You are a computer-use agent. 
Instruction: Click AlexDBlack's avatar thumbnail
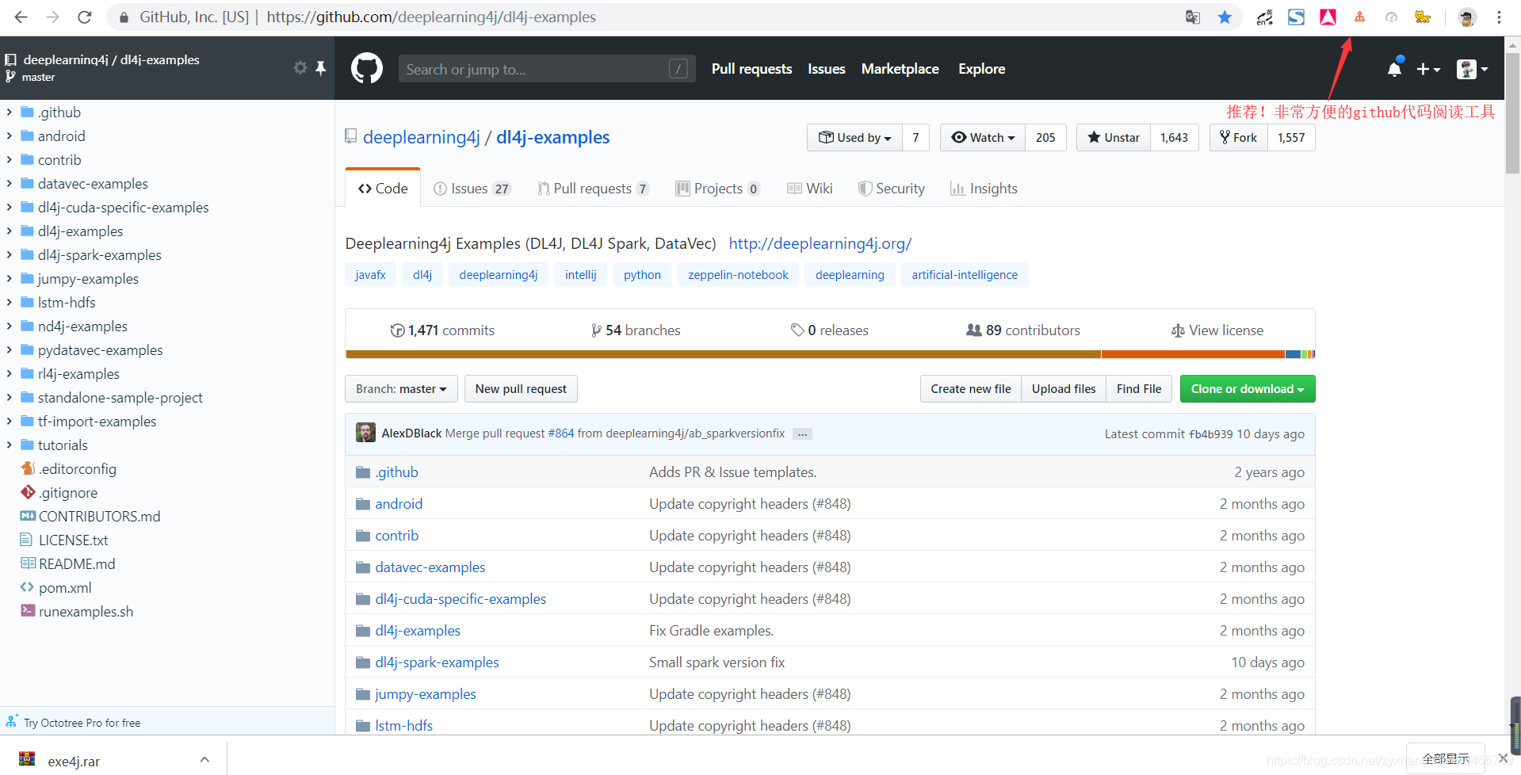pos(365,433)
